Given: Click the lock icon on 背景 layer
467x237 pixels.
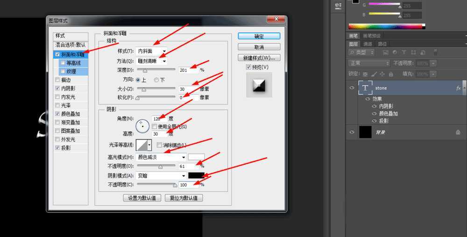Looking at the screenshot, I should pyautogui.click(x=458, y=132).
